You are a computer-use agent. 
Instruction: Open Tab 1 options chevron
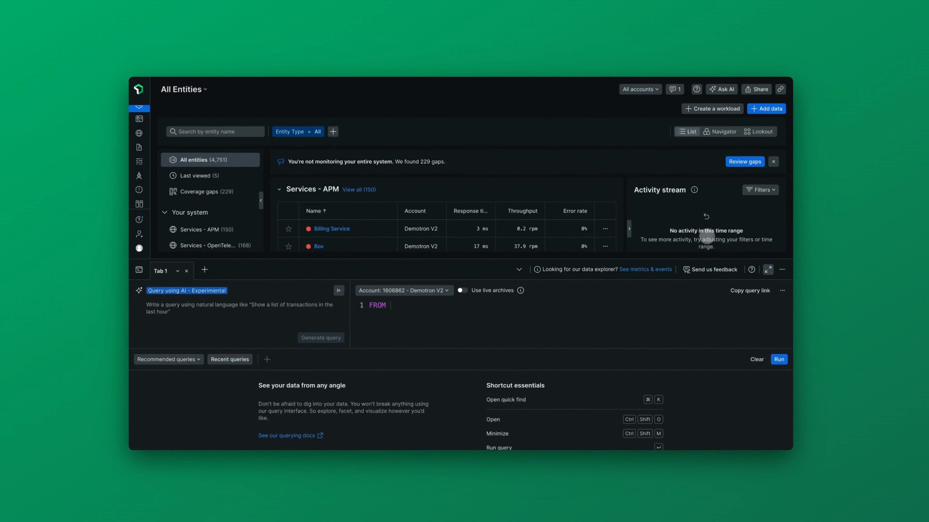(178, 271)
